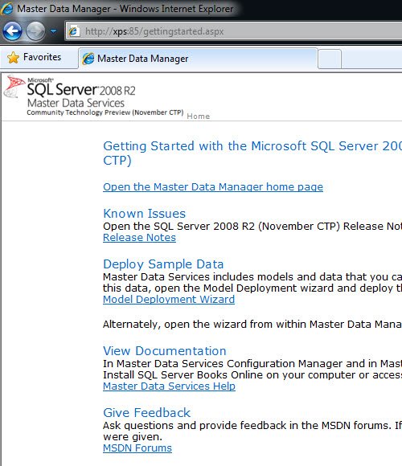Click the browser Forward arrow button
Viewport: 402px width, 466px height.
pos(35,31)
